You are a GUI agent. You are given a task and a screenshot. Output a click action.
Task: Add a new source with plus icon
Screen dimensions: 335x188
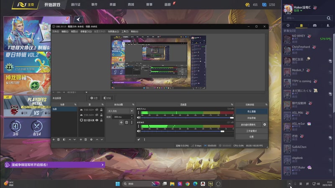(80, 139)
